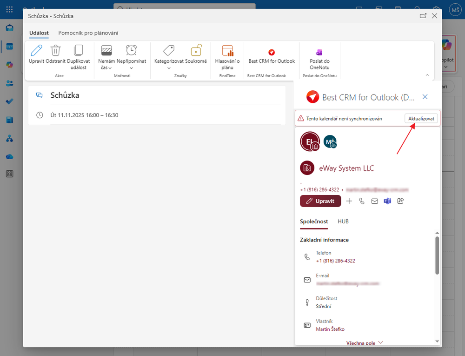Open the Nepřipomínat reminder dropdown
This screenshot has height=356, width=465.
pyautogui.click(x=131, y=68)
